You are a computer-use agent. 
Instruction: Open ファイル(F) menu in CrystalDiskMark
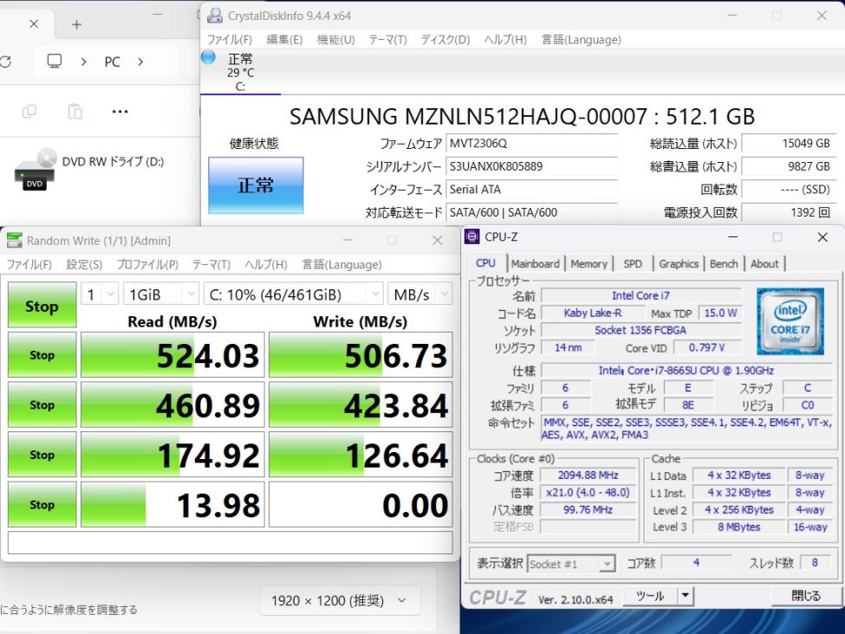29,264
